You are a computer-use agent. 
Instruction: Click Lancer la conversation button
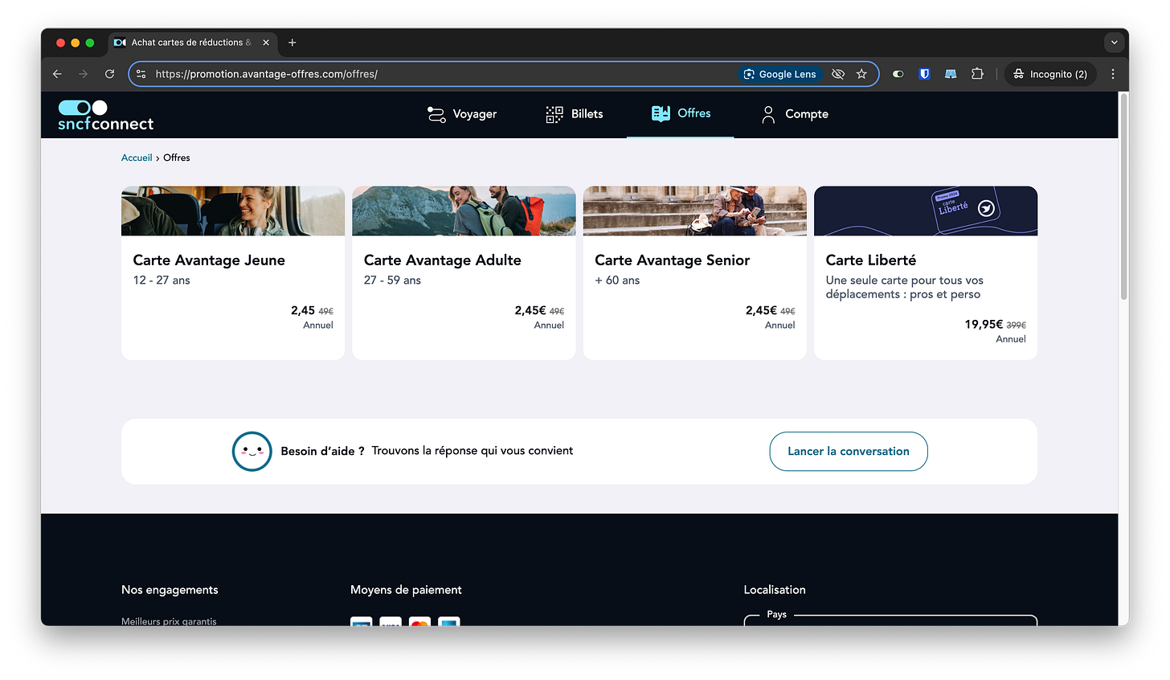tap(849, 452)
